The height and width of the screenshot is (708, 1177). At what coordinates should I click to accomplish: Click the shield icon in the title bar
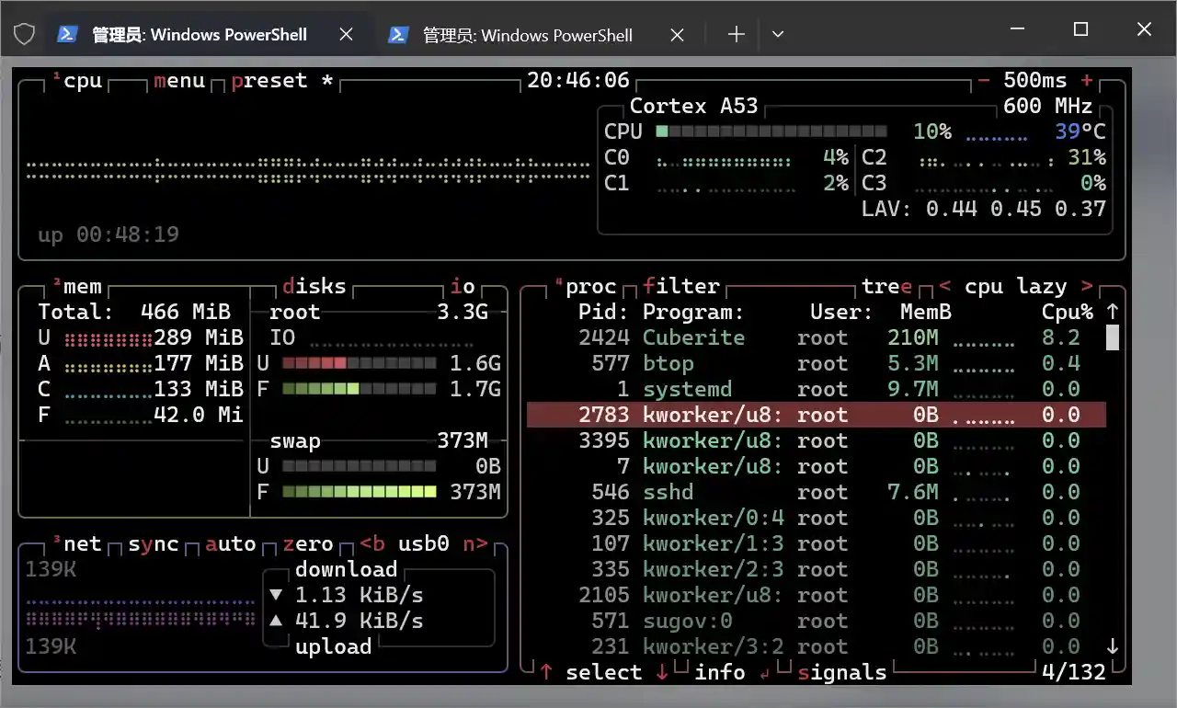(x=25, y=34)
